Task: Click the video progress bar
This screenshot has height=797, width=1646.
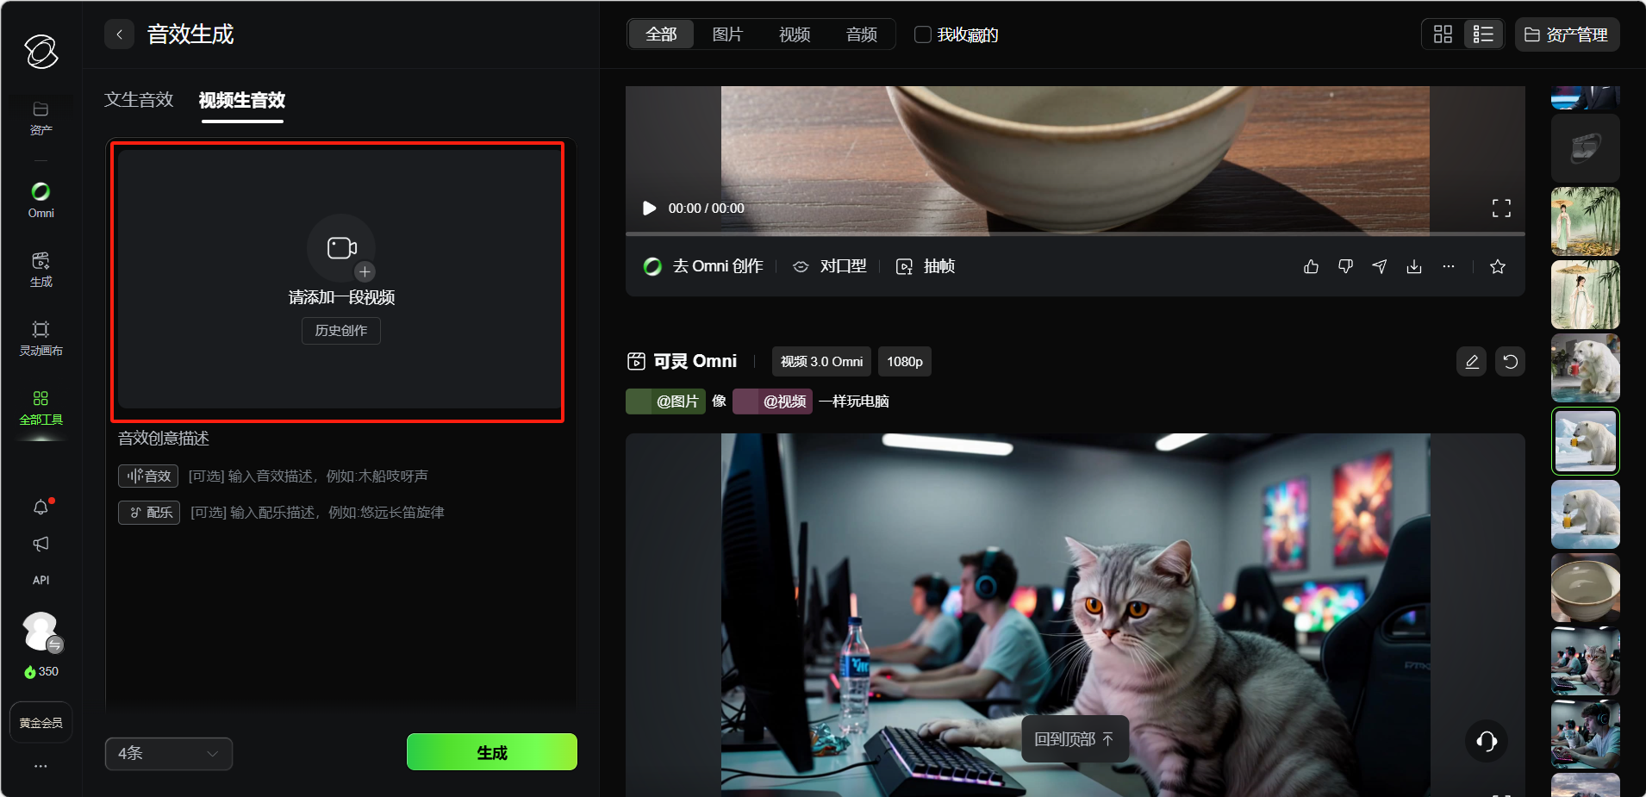Action: [x=1075, y=233]
